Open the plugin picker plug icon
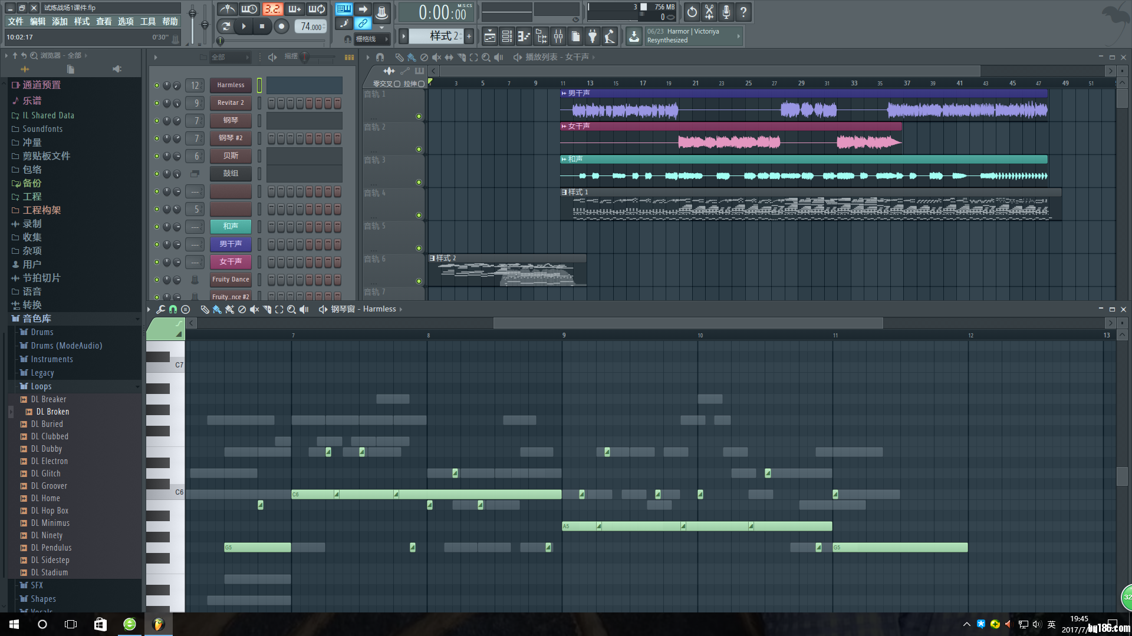 [x=593, y=37]
